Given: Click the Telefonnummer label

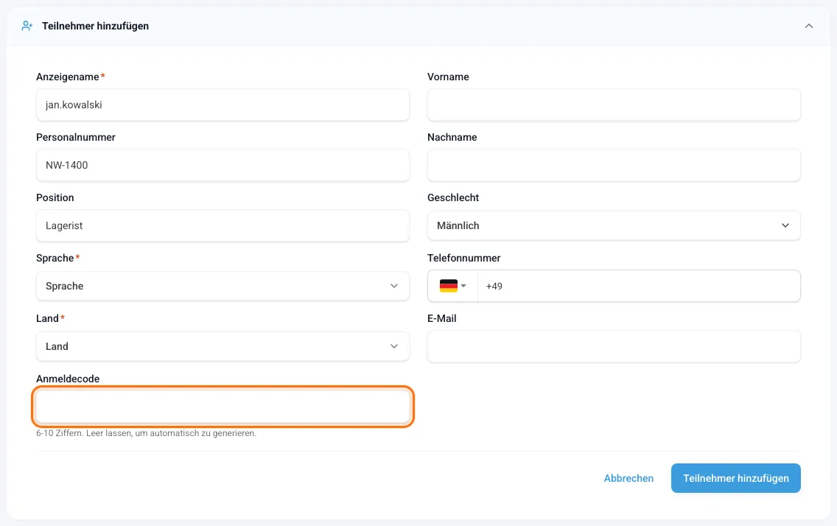Looking at the screenshot, I should click(464, 258).
